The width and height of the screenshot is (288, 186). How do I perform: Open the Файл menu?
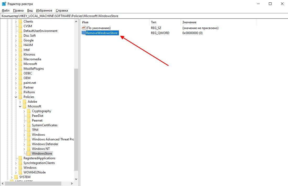(x=6, y=10)
